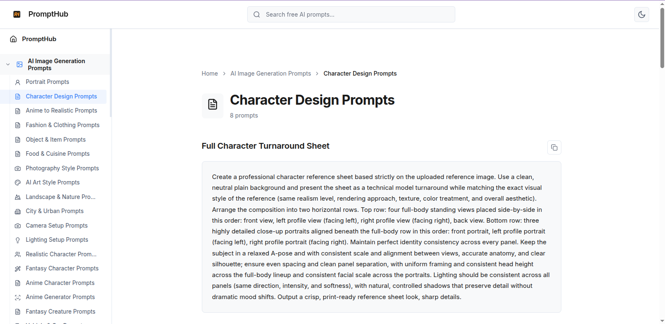The height and width of the screenshot is (324, 665).
Task: Click the magic wand icon beside Fantasy Character Prompts
Action: 17,269
